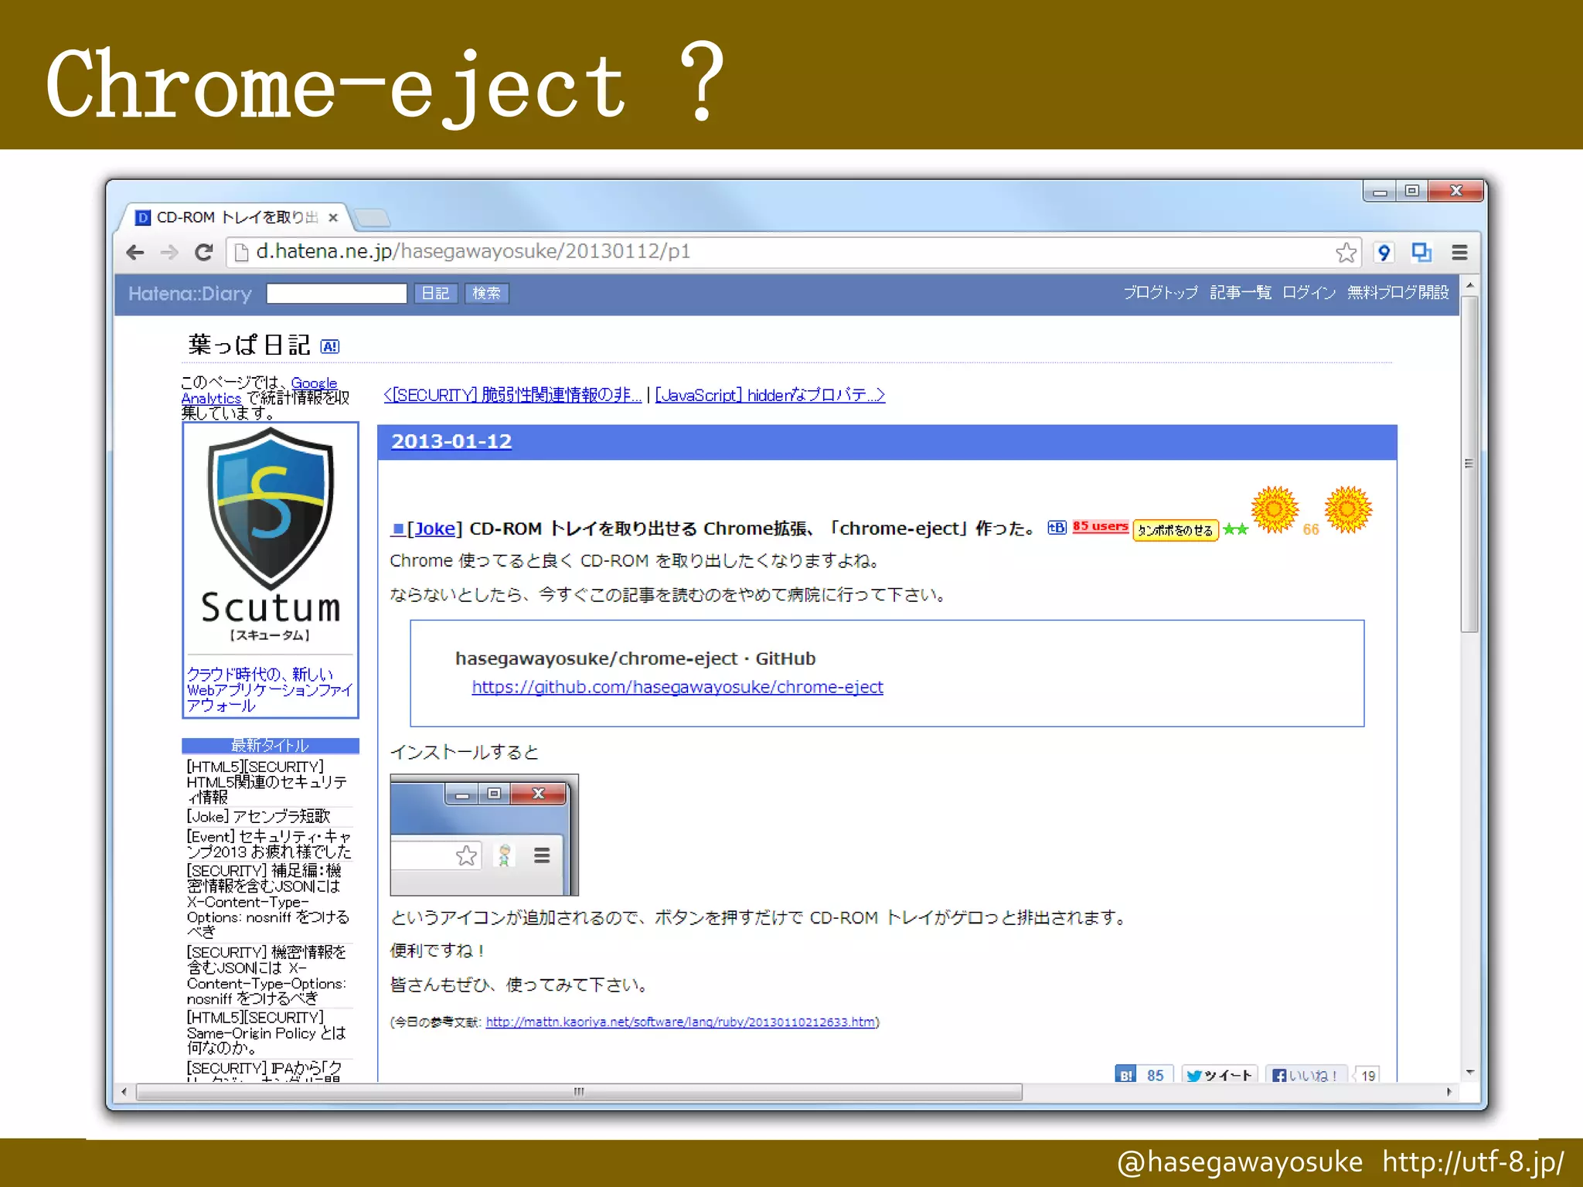
Task: Click horizontal scrollbar right arrow
Action: coord(1449,1092)
